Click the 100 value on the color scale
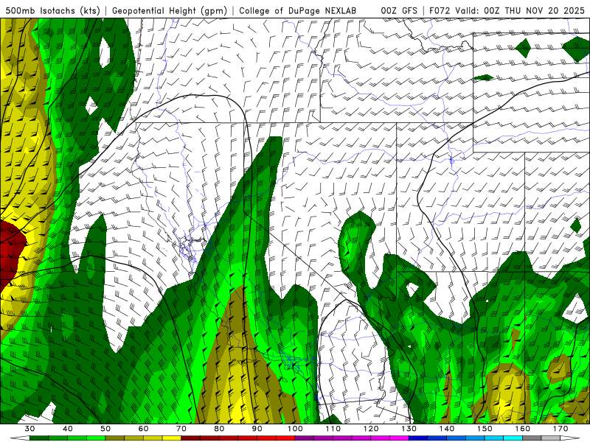This screenshot has width=590, height=442. [294, 429]
